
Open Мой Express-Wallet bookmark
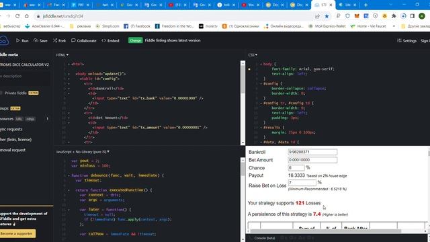point(327,26)
